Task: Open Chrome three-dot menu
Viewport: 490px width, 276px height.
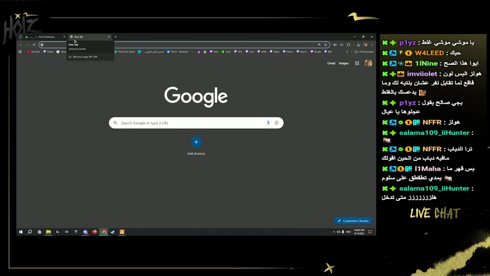Action: coord(372,45)
